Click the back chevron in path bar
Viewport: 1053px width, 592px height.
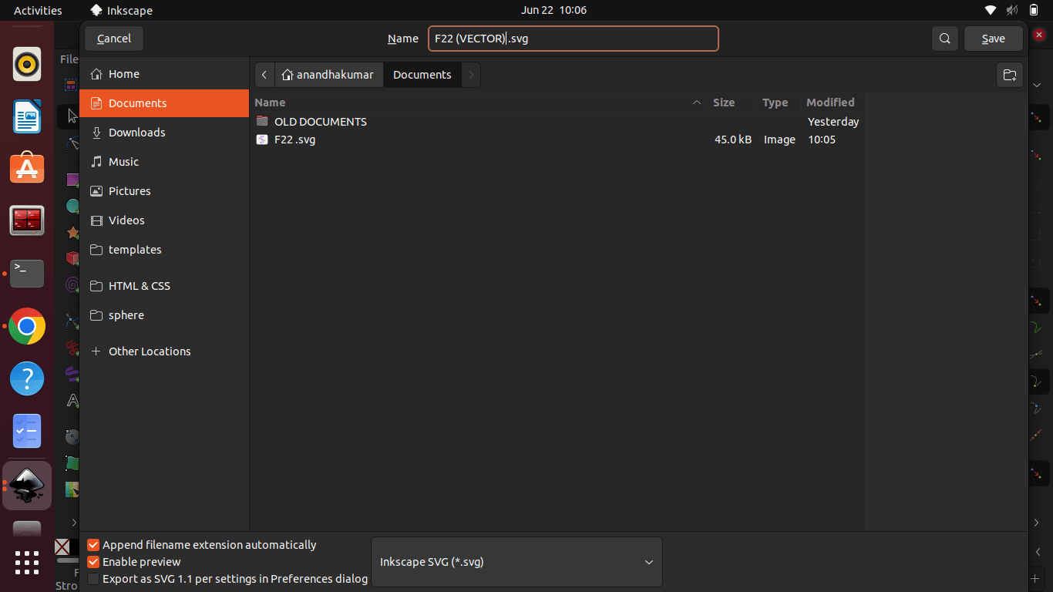click(264, 75)
